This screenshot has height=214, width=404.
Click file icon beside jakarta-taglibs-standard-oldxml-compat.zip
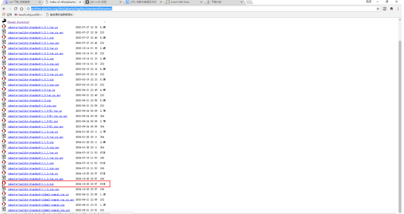click(x=4, y=204)
